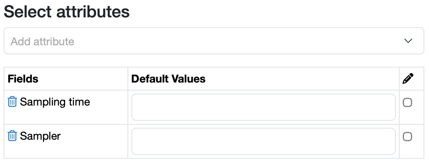The height and width of the screenshot is (164, 429).
Task: Click the Default Values column header
Action: (x=168, y=79)
